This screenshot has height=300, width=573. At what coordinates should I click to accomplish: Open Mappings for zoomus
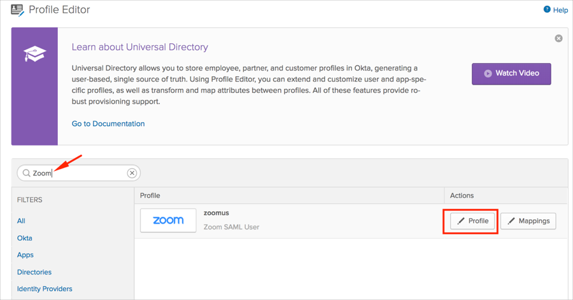pyautogui.click(x=528, y=221)
